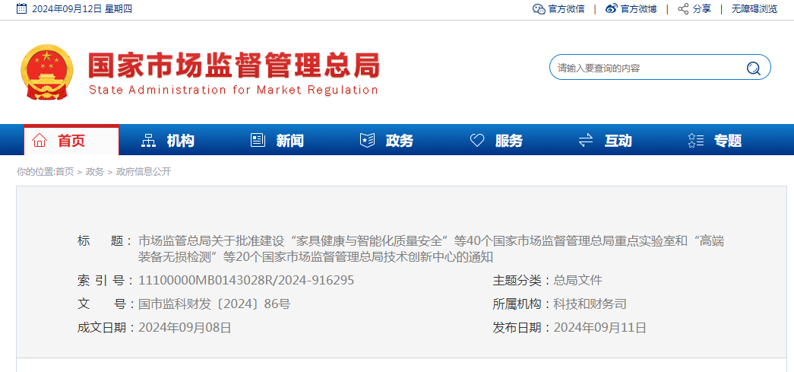The width and height of the screenshot is (794, 372).
Task: Open the 服务 navigation tab
Action: pos(508,141)
